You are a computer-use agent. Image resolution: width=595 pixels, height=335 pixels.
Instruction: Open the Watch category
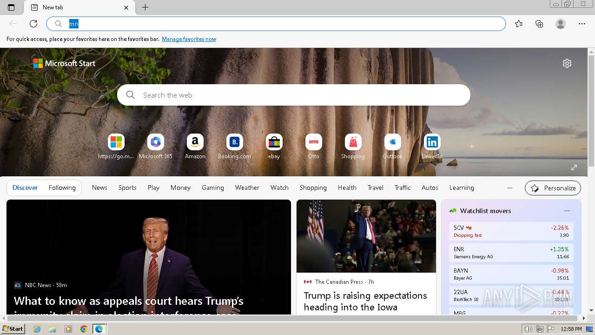[x=279, y=188]
